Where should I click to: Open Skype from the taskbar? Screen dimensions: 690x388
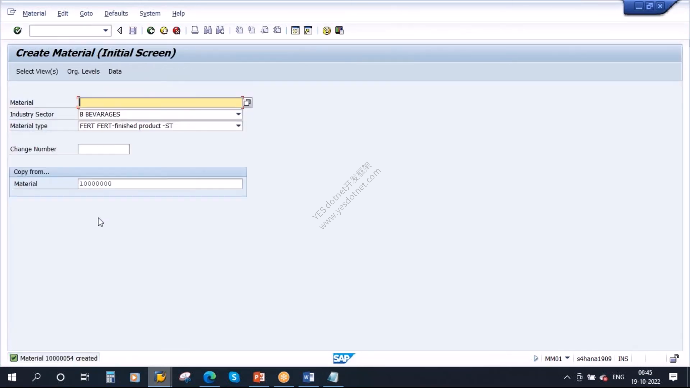click(x=234, y=377)
